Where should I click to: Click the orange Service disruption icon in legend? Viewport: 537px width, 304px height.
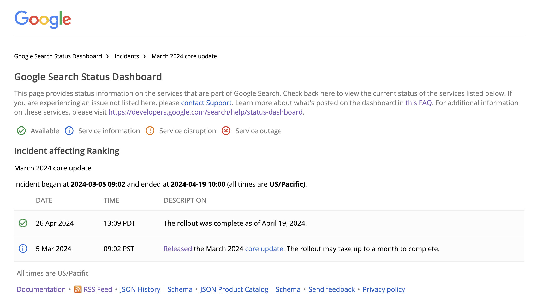(x=150, y=131)
